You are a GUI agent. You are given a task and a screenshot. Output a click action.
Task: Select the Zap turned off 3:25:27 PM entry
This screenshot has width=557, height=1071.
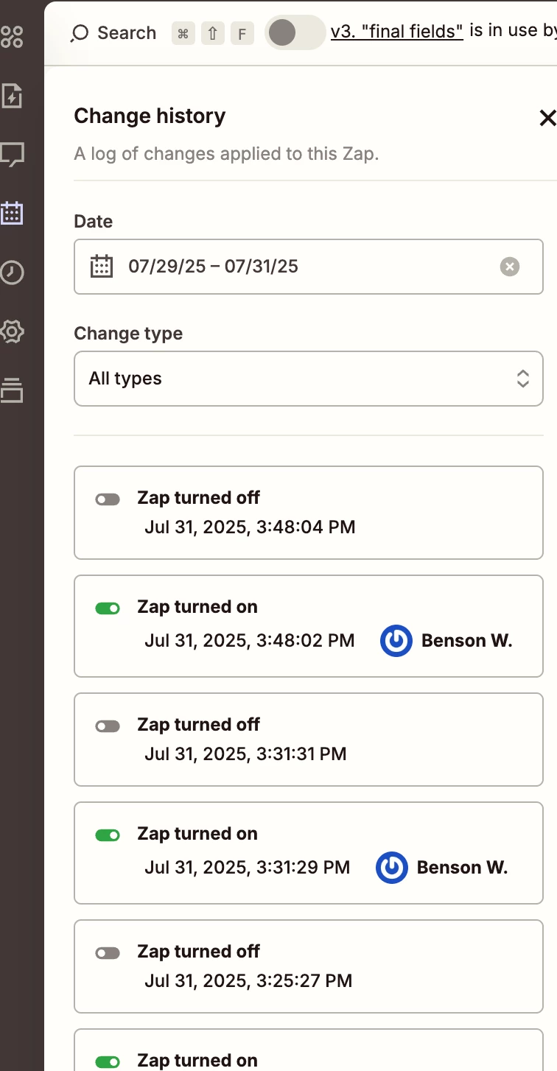coord(309,966)
